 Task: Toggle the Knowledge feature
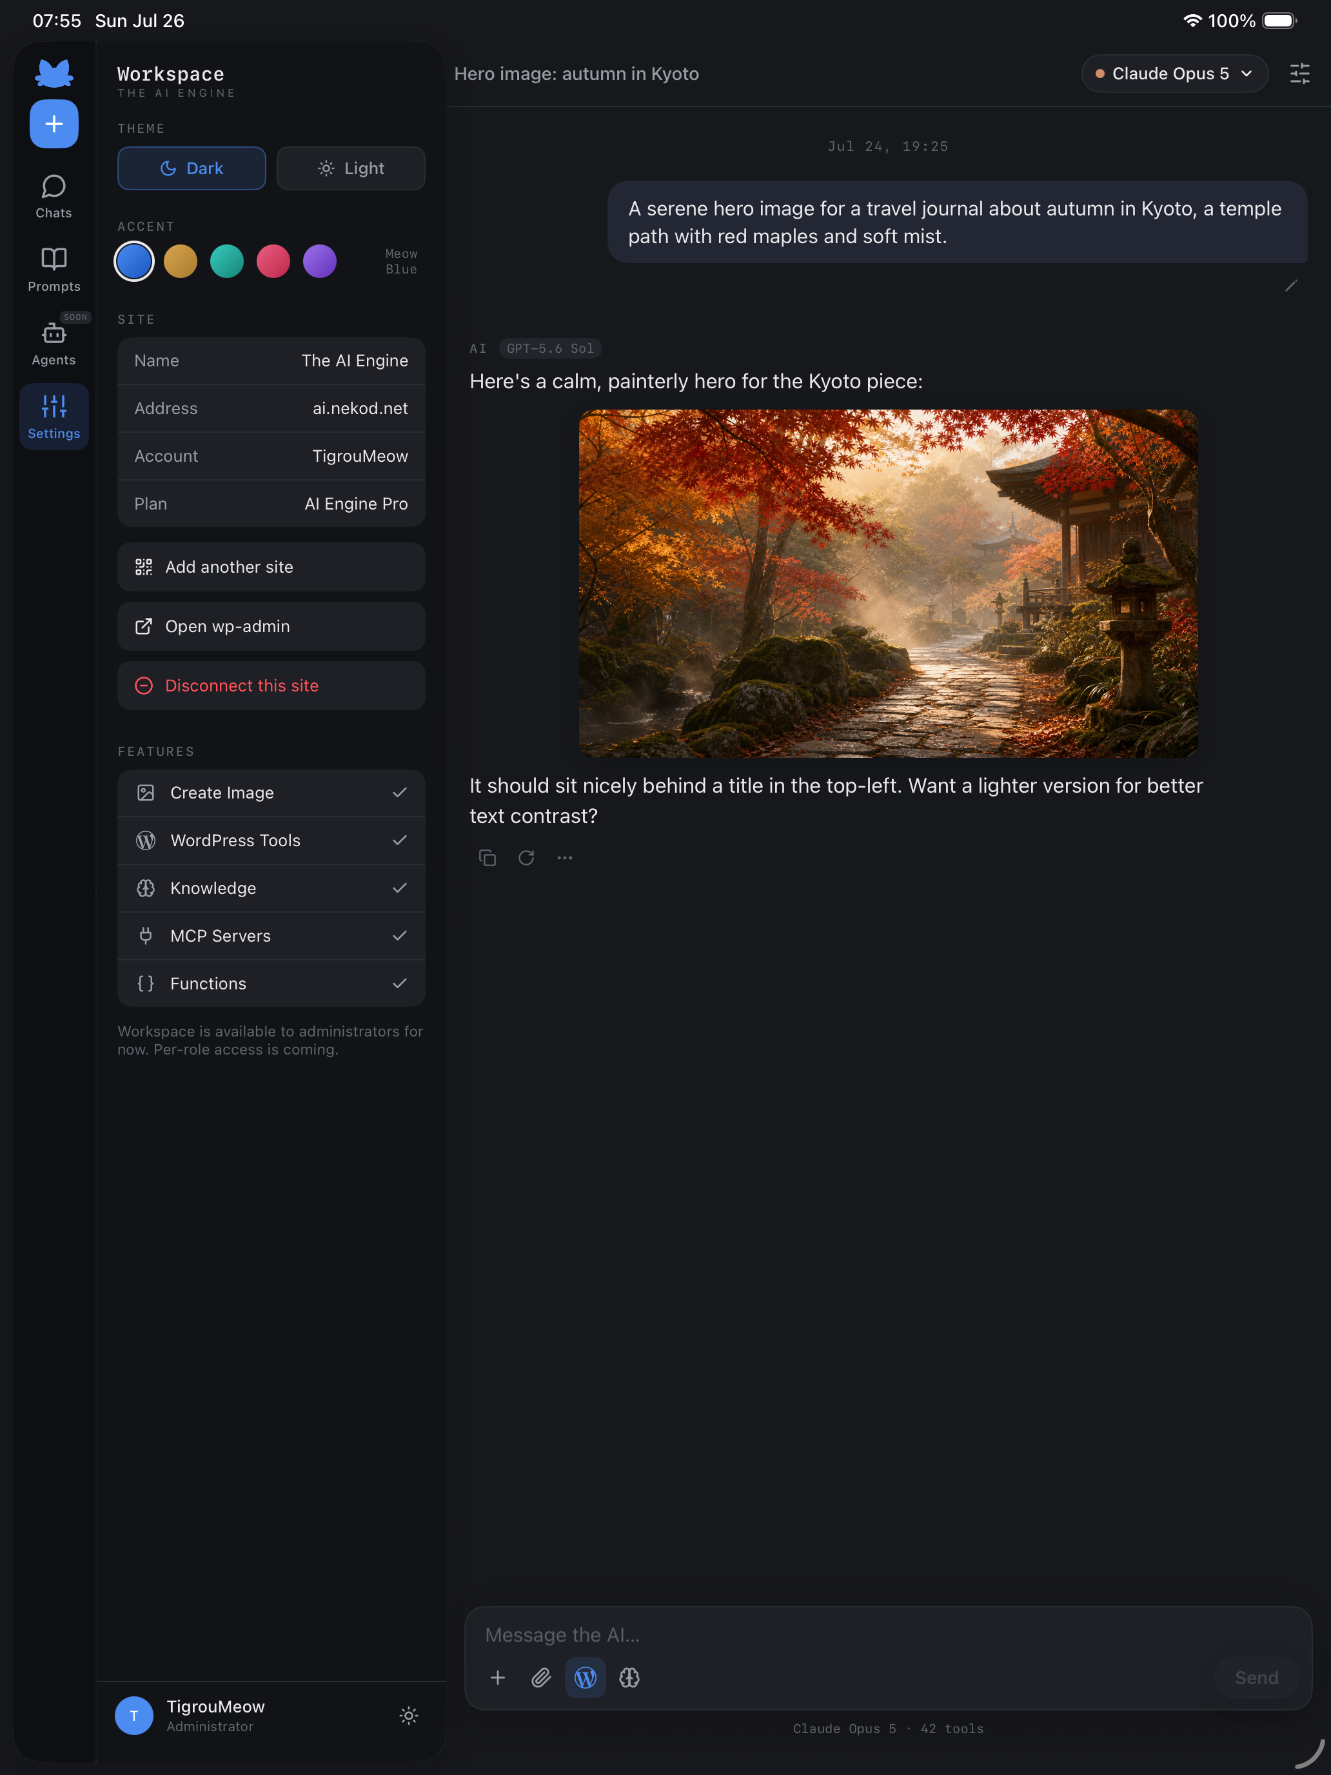[x=271, y=888]
